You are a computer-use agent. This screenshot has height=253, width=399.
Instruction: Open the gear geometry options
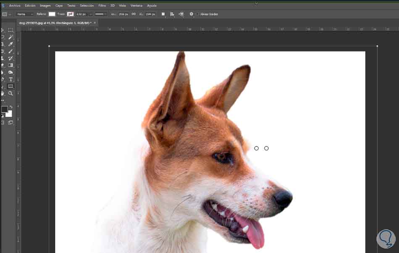click(x=192, y=14)
